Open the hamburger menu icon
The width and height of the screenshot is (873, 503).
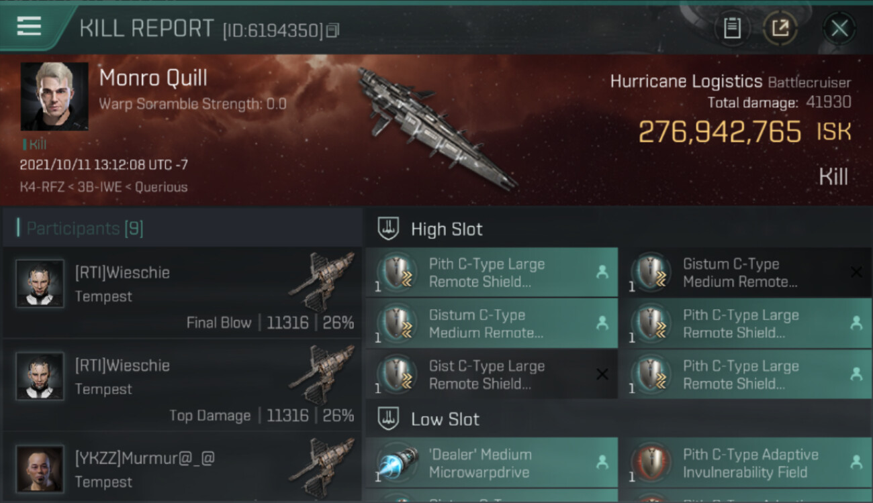tap(29, 26)
